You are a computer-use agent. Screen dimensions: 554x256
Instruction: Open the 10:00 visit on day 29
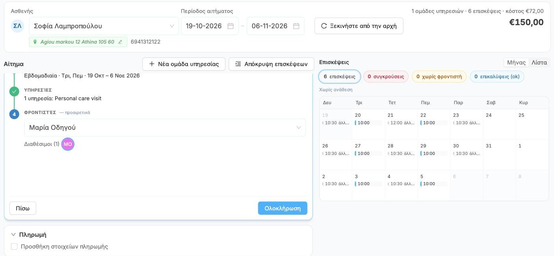point(434,154)
